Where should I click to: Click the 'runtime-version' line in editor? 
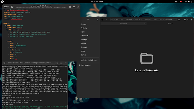pyautogui.click(x=13, y=14)
